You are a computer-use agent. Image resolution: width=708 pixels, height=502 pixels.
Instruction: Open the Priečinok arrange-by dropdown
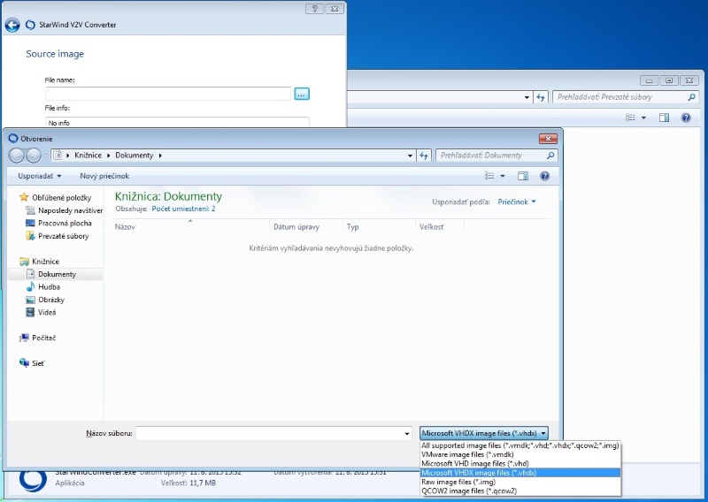pos(517,202)
